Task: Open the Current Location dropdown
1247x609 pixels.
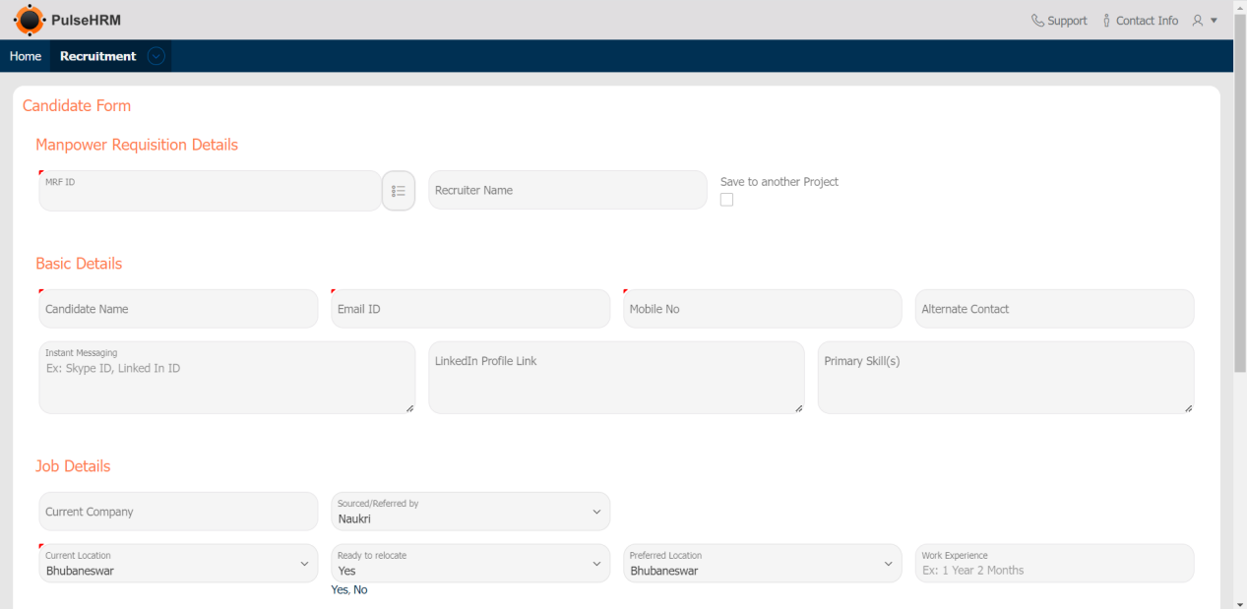Action: (x=178, y=564)
